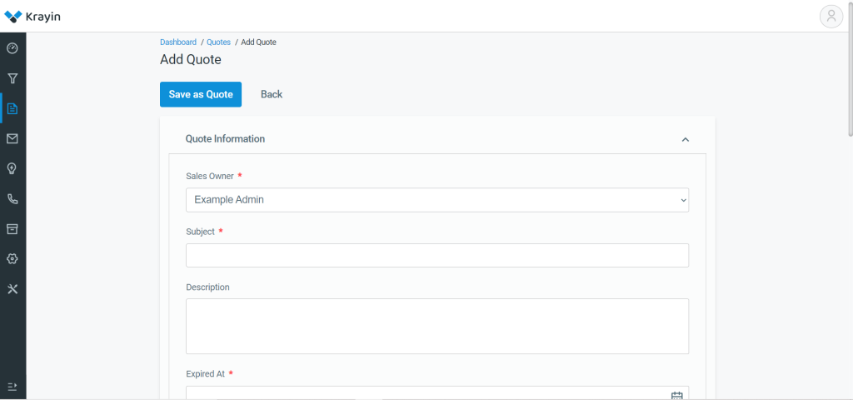853x400 pixels.
Task: Open the Sales Owner dropdown
Action: 437,200
